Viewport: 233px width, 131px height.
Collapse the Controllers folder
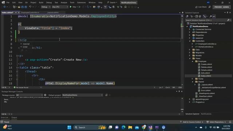(x=190, y=41)
